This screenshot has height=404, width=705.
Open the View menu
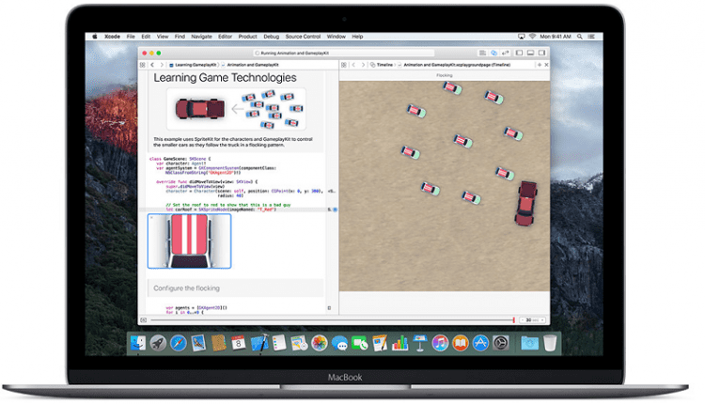[163, 37]
